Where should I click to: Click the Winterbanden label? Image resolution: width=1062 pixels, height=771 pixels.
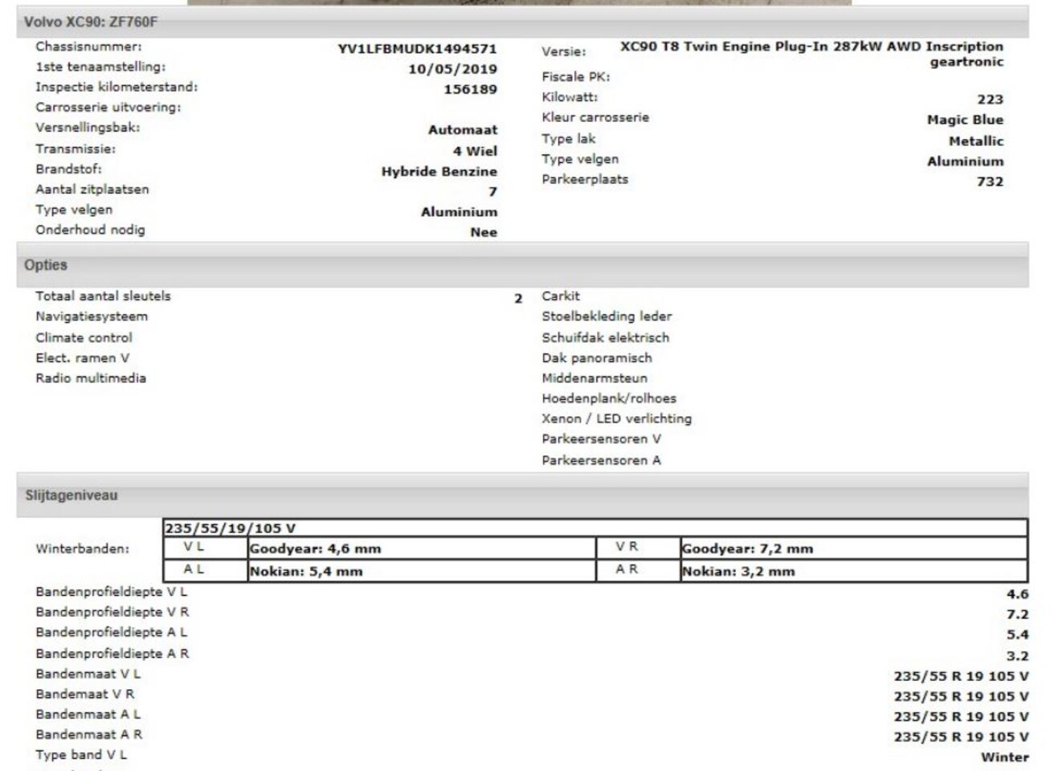[82, 549]
